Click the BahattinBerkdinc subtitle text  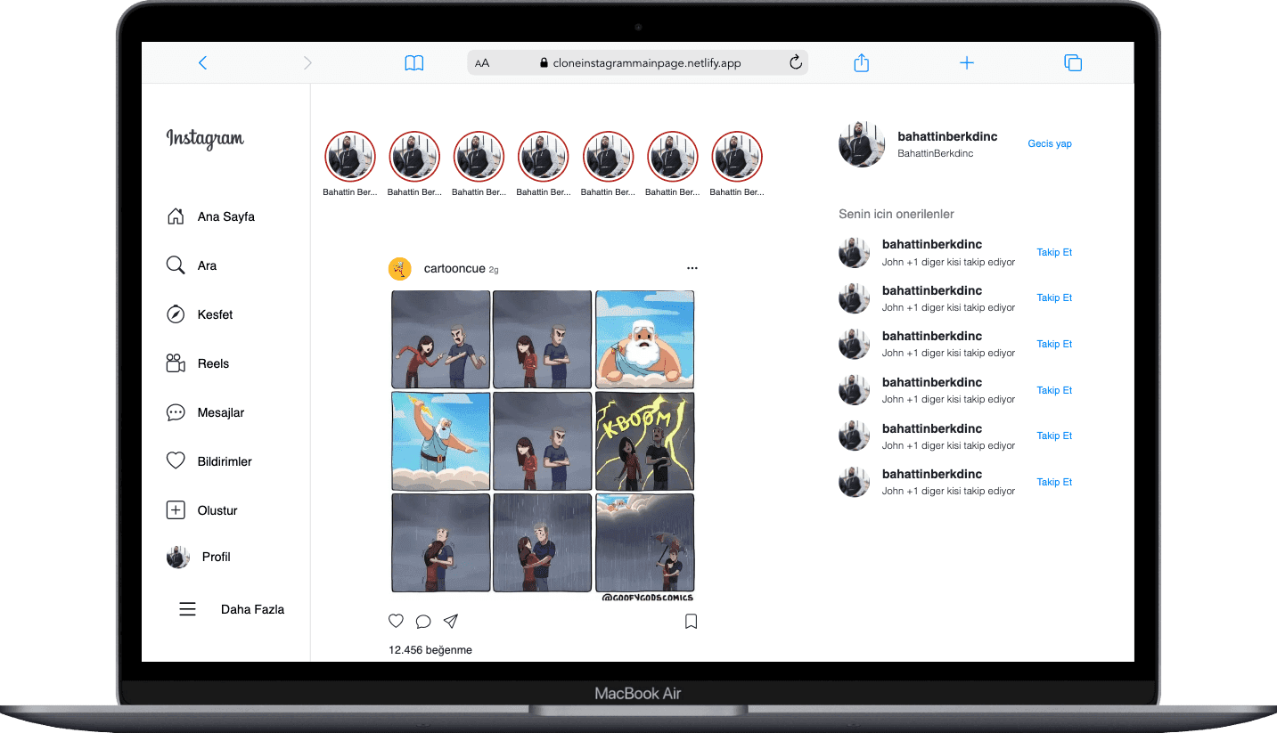pos(936,153)
